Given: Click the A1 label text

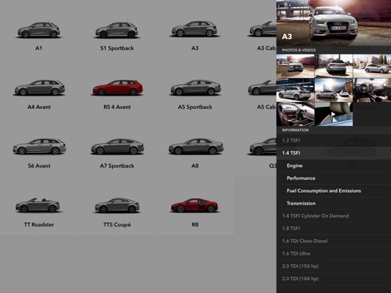Looking at the screenshot, I should (39, 48).
